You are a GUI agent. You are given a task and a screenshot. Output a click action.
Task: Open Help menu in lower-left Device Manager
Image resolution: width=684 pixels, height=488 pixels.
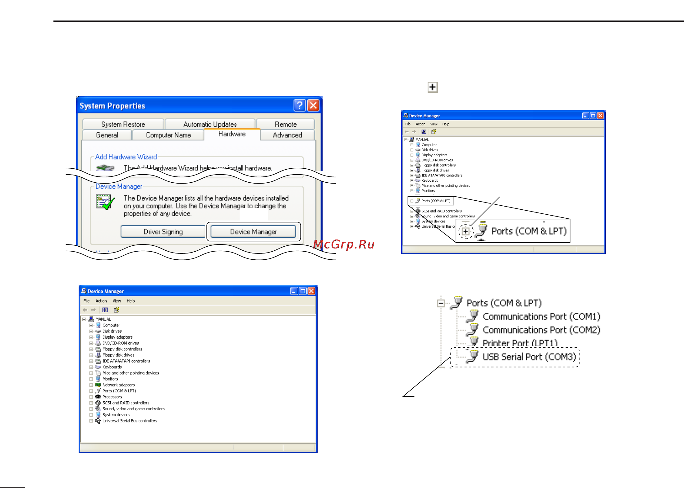click(131, 301)
